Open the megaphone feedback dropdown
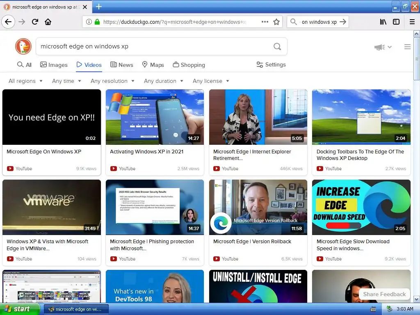The image size is (420, 315). pos(383,47)
